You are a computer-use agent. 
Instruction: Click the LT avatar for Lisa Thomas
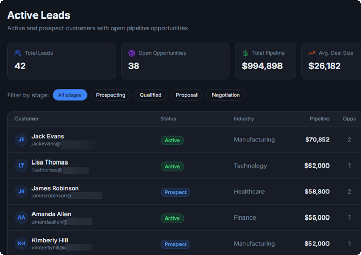21,166
